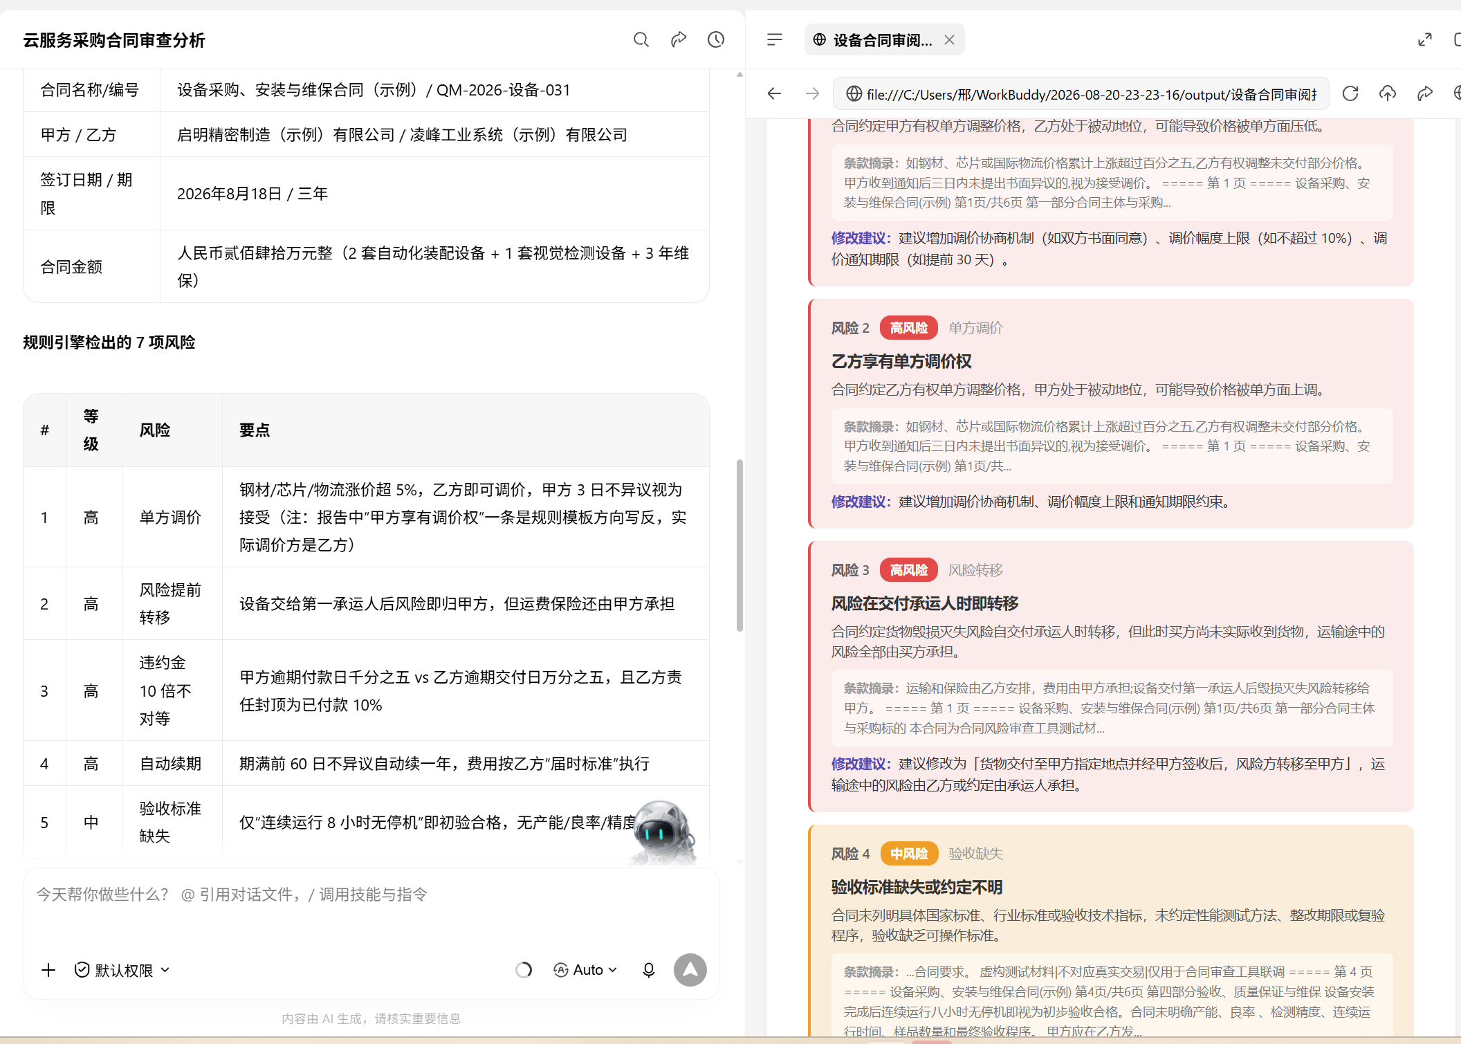Click the 风险提前转移 cell in row 2
1461x1044 pixels.
click(x=172, y=603)
